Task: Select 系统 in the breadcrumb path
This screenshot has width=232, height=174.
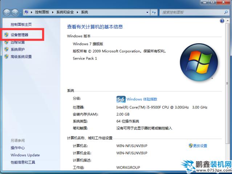Action: [85, 12]
